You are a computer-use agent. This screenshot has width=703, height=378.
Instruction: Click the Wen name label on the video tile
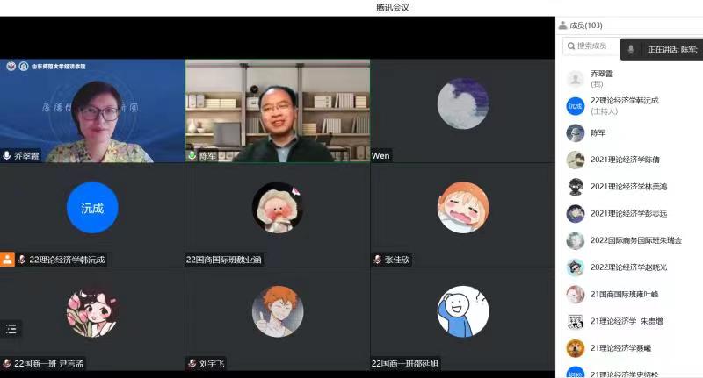380,156
